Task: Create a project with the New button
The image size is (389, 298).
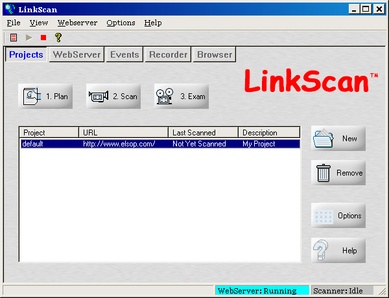Action: tap(338, 139)
